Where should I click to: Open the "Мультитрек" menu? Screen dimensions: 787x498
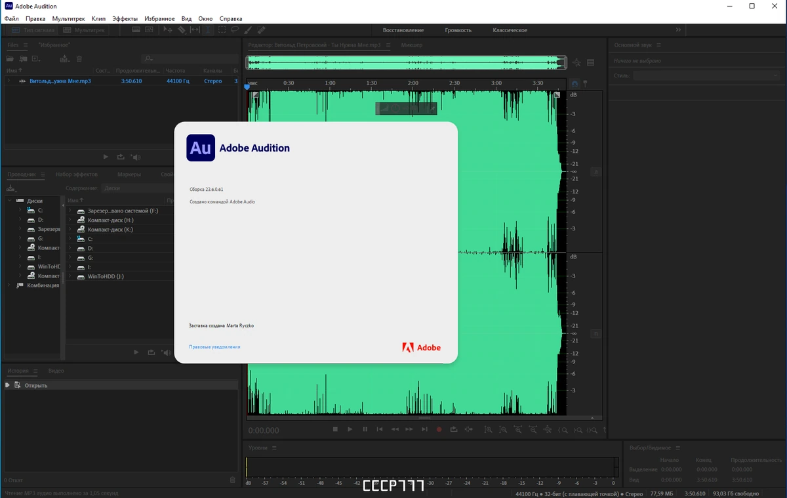click(68, 19)
